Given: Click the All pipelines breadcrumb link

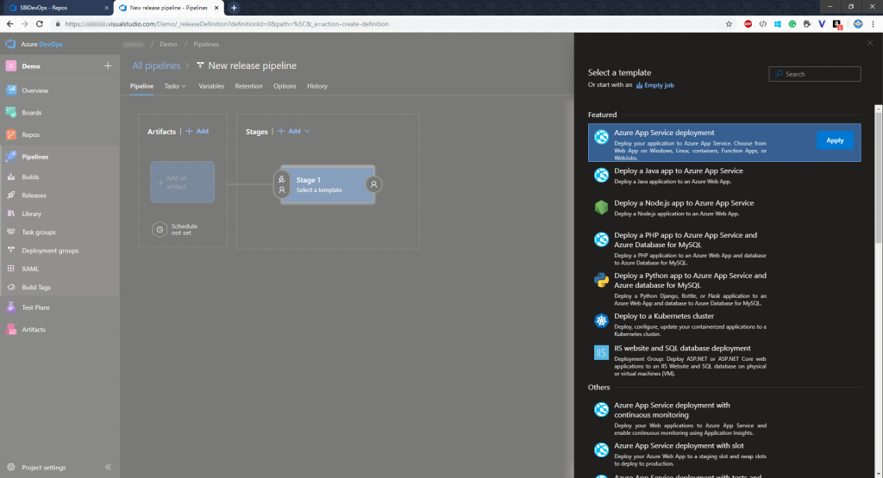Looking at the screenshot, I should pos(156,65).
